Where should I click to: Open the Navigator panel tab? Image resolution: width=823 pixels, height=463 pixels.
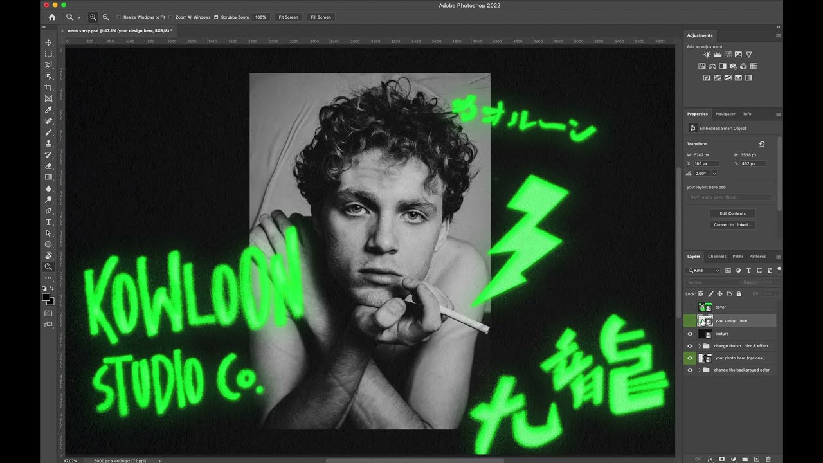pyautogui.click(x=725, y=114)
